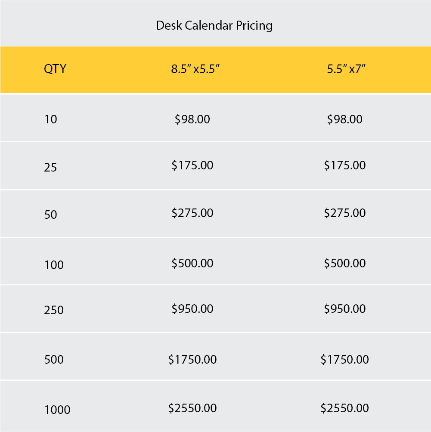Click the 8.5″ x5.5″ size header

pos(196,69)
